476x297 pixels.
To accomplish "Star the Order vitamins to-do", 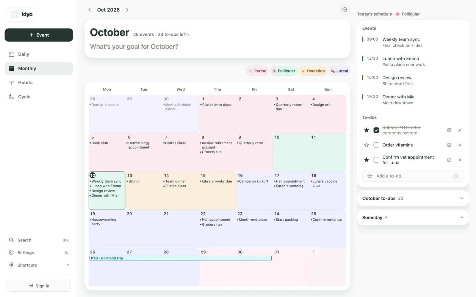I will tap(367, 145).
